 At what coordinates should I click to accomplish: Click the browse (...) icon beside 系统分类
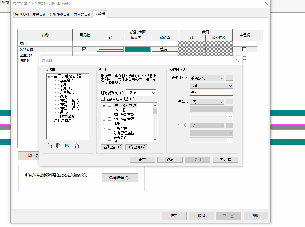[x=230, y=78]
